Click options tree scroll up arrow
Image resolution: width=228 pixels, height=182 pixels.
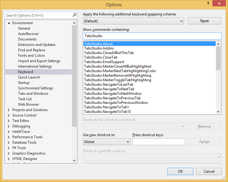74,23
